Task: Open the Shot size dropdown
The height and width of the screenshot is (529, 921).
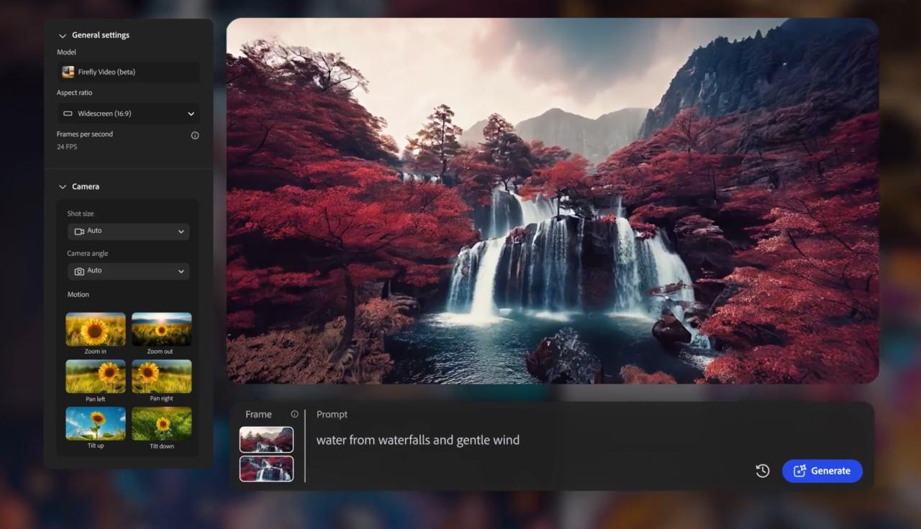Action: [x=128, y=231]
